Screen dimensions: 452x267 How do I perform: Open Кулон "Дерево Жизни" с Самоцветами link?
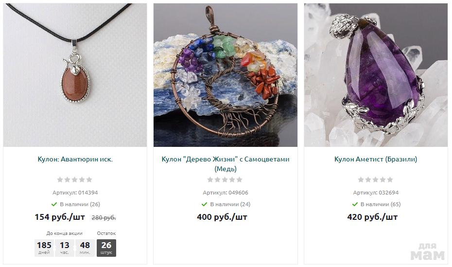point(226,164)
